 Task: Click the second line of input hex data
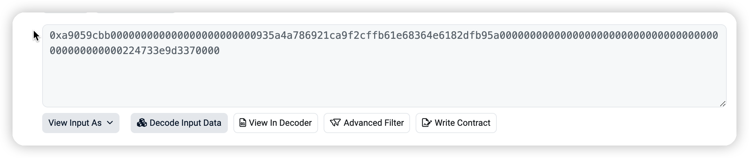pos(135,51)
